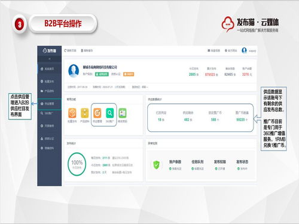Click the company name heading
The image size is (299, 224).
pos(100,67)
